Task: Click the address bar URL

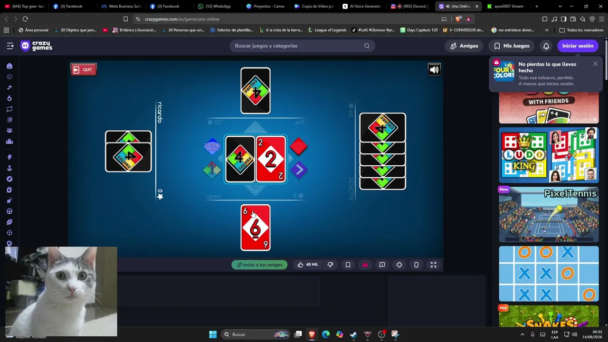Action: tap(182, 19)
